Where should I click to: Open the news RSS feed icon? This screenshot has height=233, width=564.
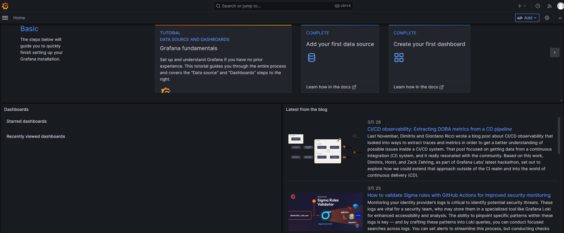click(549, 6)
